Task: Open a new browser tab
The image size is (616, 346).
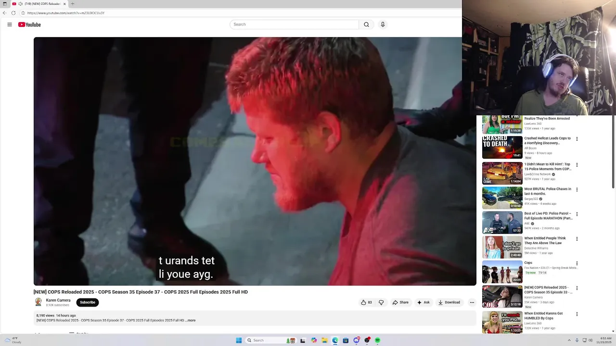Action: click(72, 4)
